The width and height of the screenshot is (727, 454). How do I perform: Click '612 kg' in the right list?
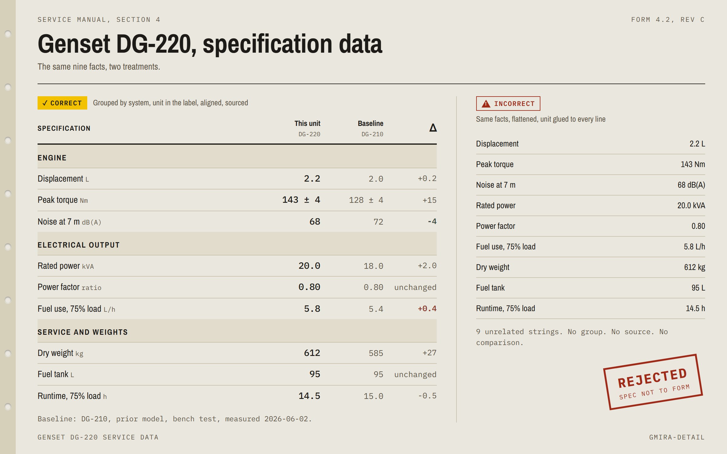pyautogui.click(x=695, y=267)
